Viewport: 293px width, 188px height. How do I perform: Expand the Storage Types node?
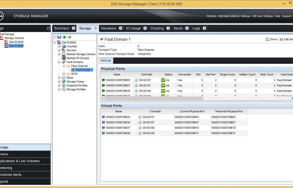tap(59, 82)
